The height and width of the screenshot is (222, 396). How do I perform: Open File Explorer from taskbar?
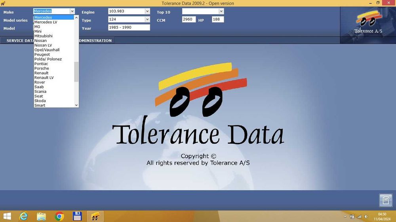(42, 216)
